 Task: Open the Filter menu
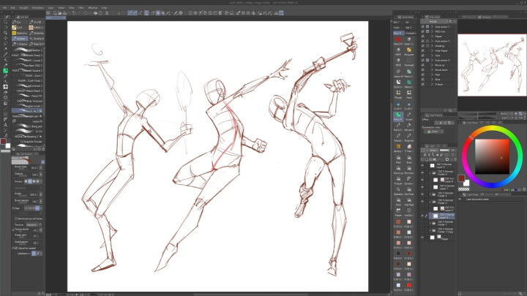click(x=82, y=7)
